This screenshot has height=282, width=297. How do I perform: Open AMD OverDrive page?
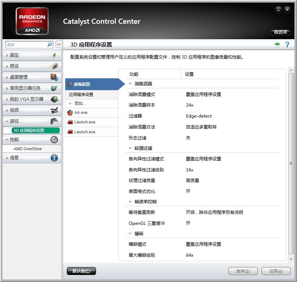pyautogui.click(x=27, y=149)
